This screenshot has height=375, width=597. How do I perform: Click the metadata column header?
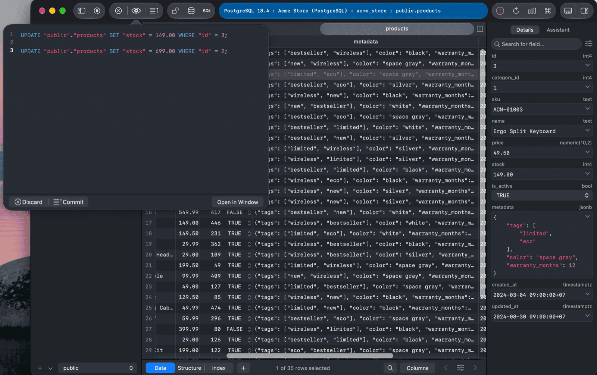point(366,42)
